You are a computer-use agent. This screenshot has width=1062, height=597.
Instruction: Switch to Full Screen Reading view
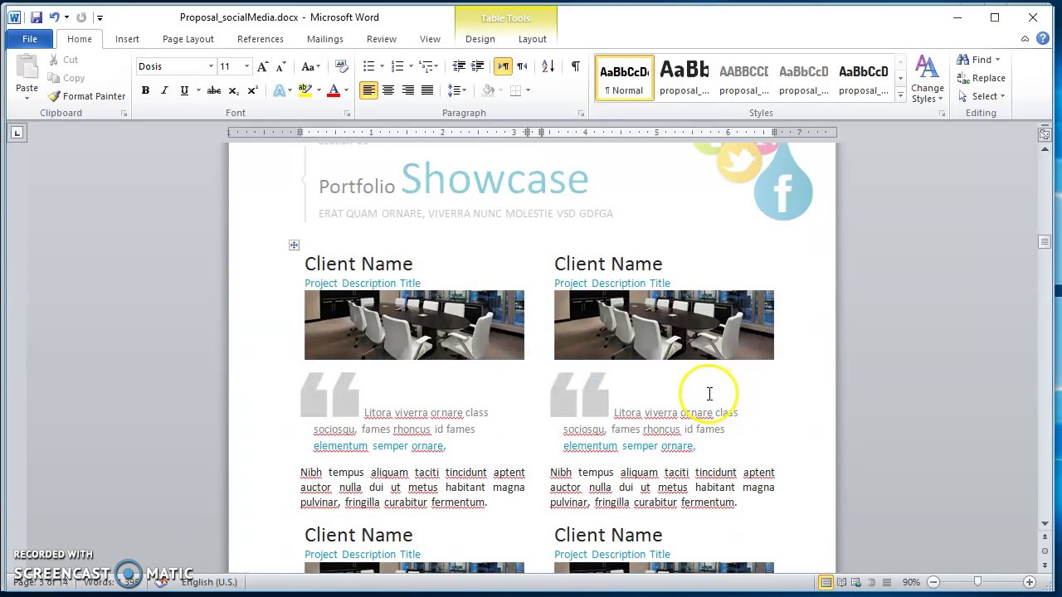click(x=841, y=582)
